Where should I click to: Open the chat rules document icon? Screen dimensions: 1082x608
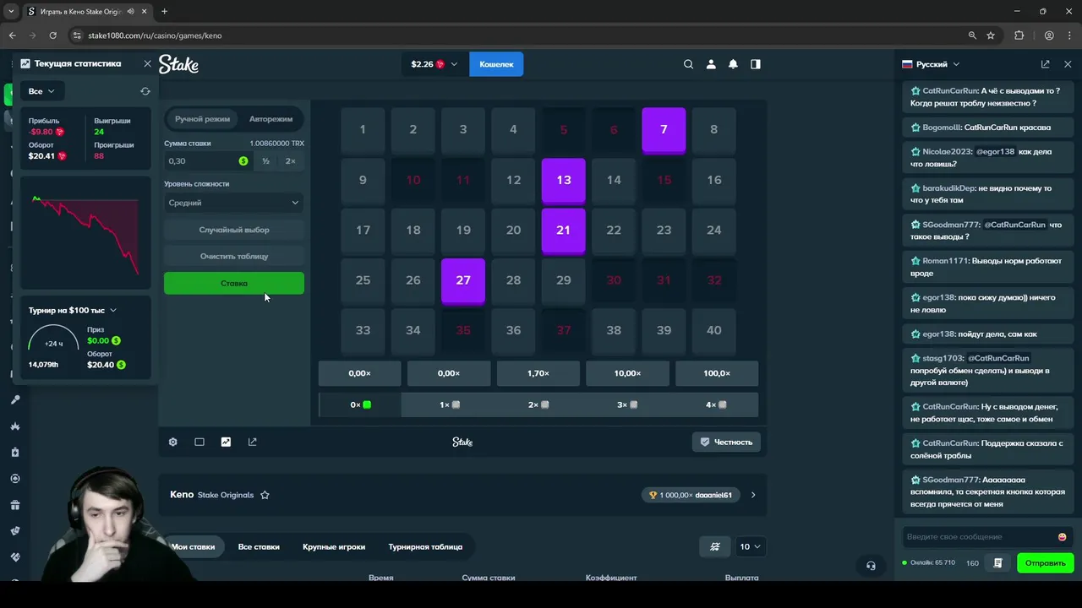[x=998, y=563]
